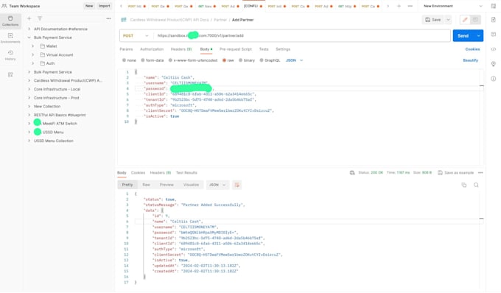The width and height of the screenshot is (501, 293).
Task: Open the request body JSON format dropdown
Action: (x=294, y=60)
